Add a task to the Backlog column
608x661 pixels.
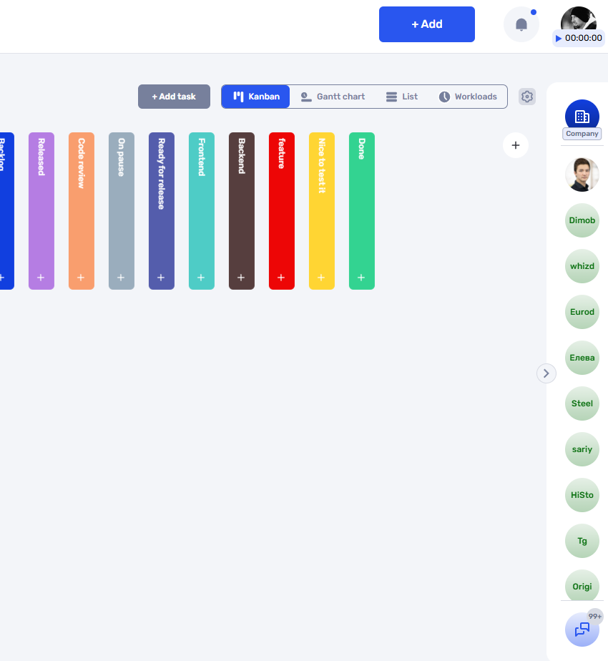click(3, 278)
